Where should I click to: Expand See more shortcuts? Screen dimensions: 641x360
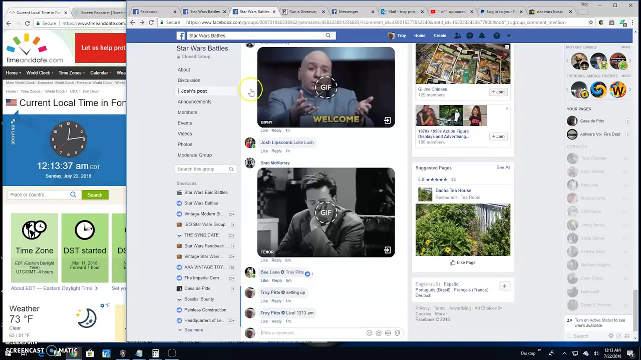pos(193,330)
